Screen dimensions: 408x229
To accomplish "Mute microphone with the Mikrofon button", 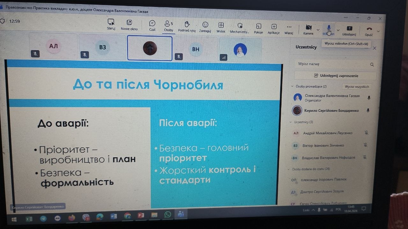I will [x=329, y=28].
